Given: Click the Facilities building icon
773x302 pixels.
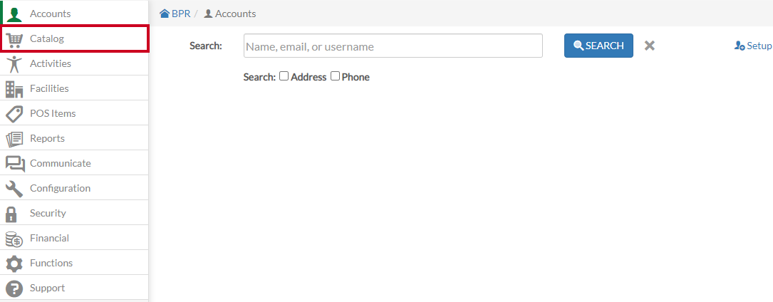Looking at the screenshot, I should pos(14,89).
